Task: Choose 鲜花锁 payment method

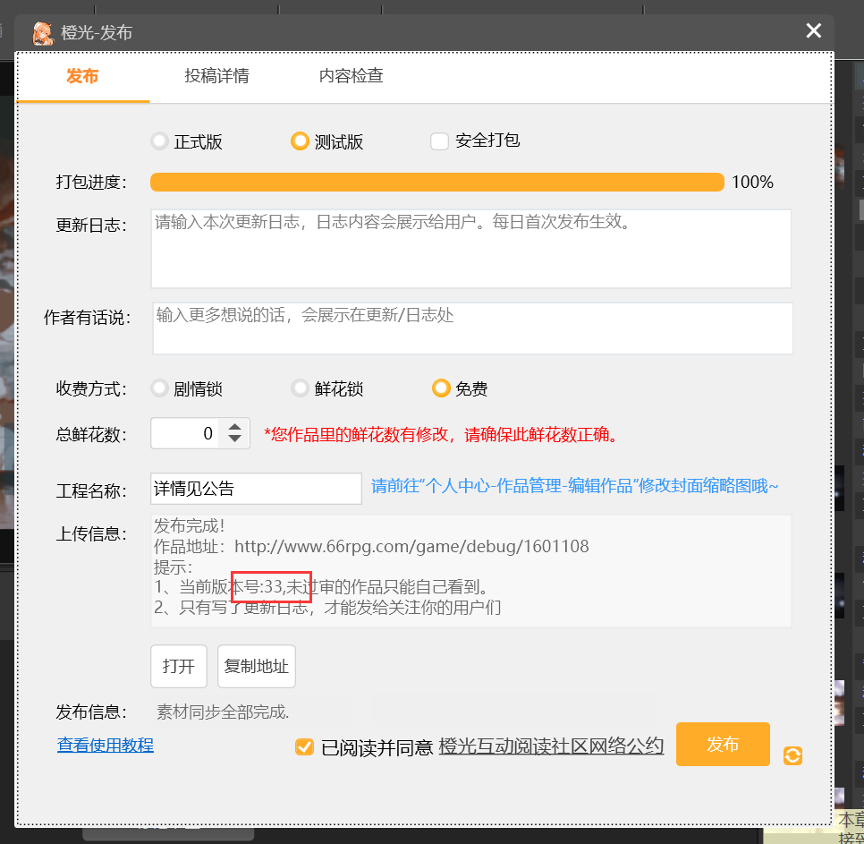Action: click(x=300, y=388)
